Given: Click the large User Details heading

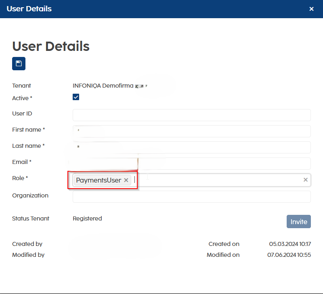Looking at the screenshot, I should pos(51,46).
